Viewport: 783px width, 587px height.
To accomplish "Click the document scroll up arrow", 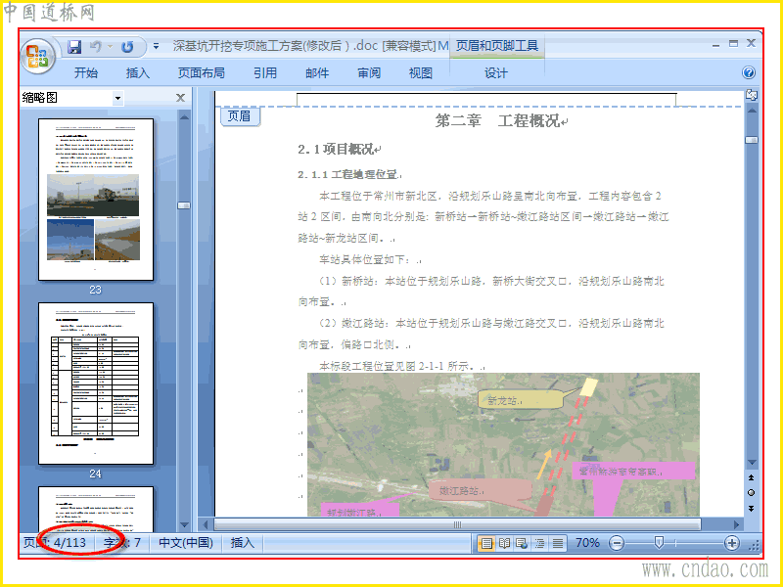I will (x=752, y=111).
